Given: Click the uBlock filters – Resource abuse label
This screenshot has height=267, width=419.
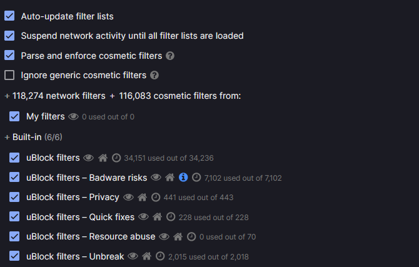Looking at the screenshot, I should [90, 236].
